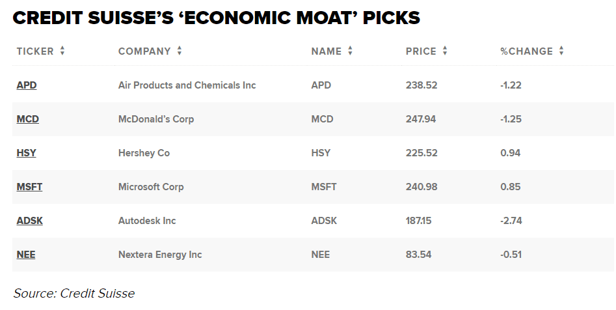Image resolution: width=616 pixels, height=310 pixels.
Task: Sort table by the Ticker sort arrows
Action: pos(62,51)
